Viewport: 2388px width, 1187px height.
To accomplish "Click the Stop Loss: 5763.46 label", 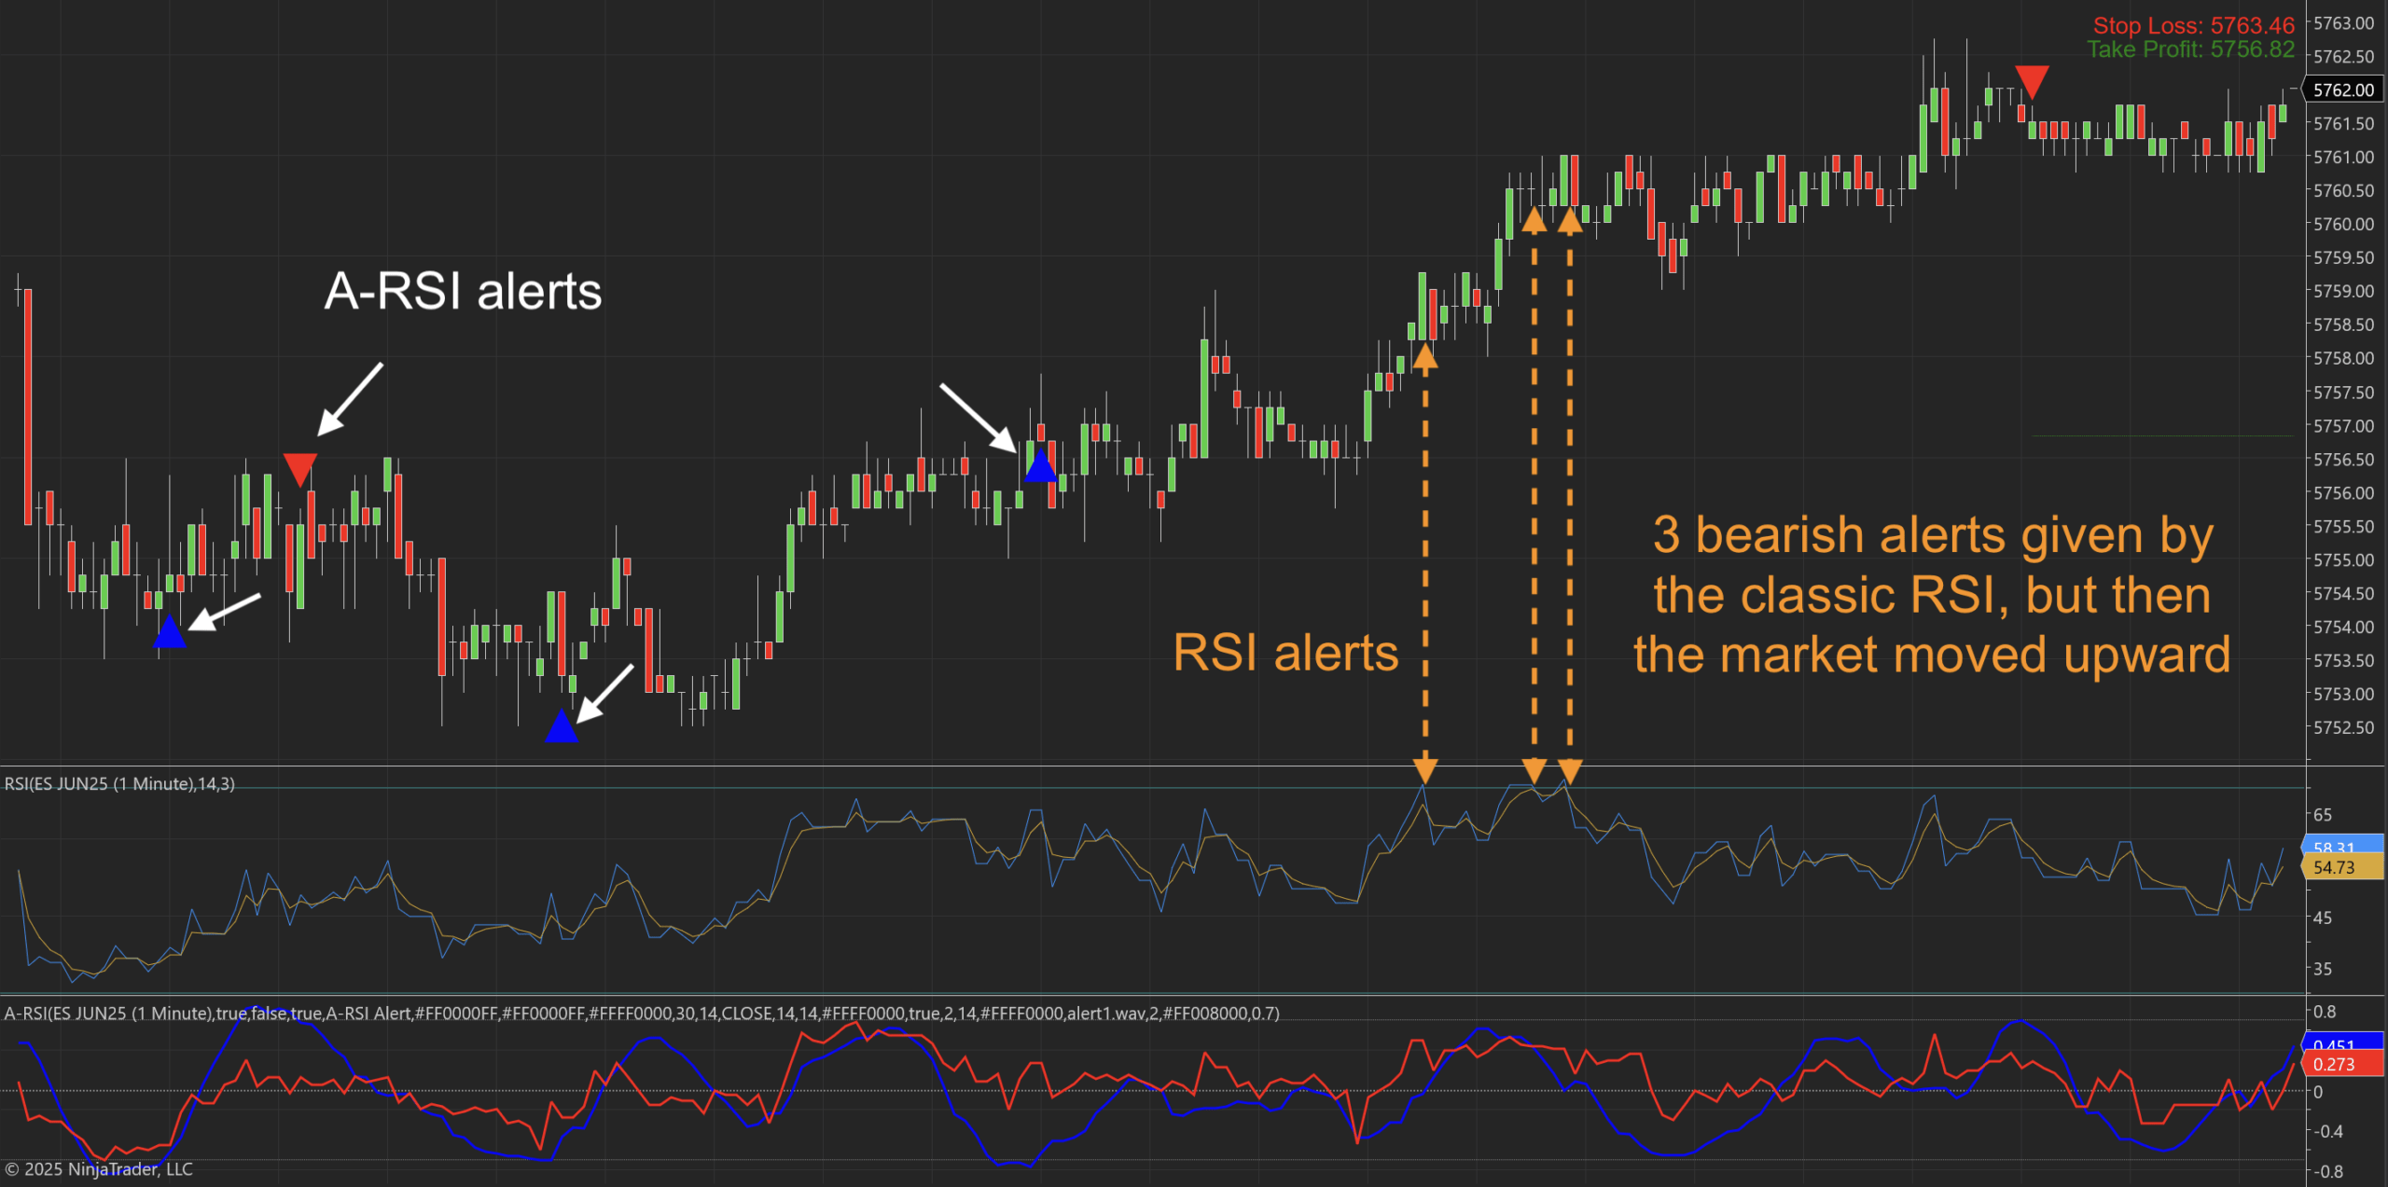I will 2193,25.
